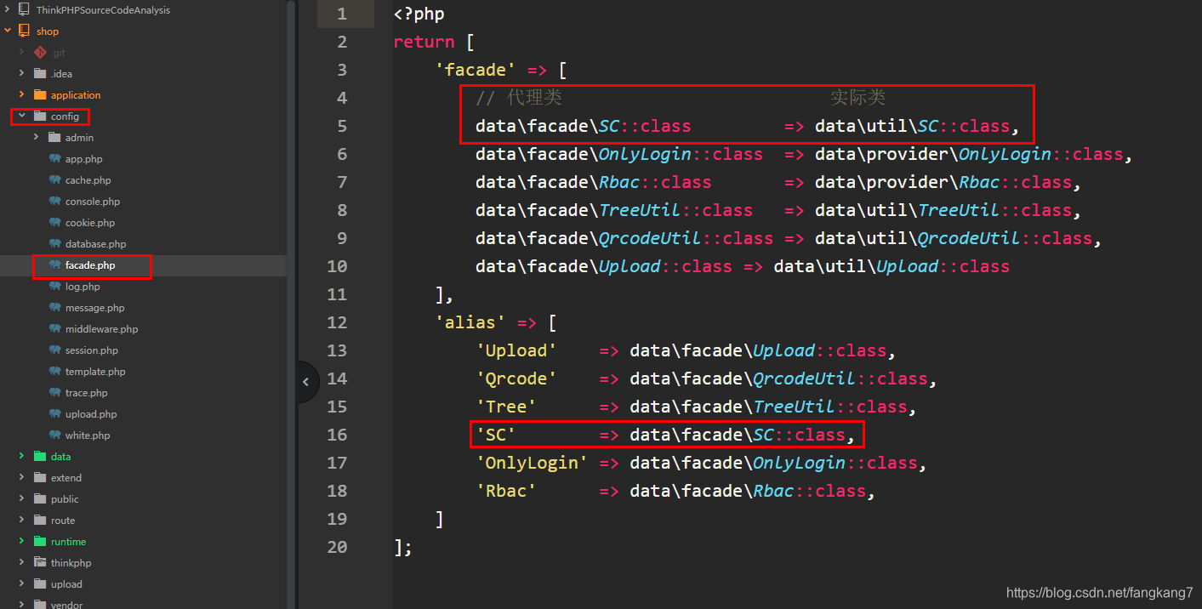Open app.php file
This screenshot has width=1202, height=609.
click(x=83, y=159)
